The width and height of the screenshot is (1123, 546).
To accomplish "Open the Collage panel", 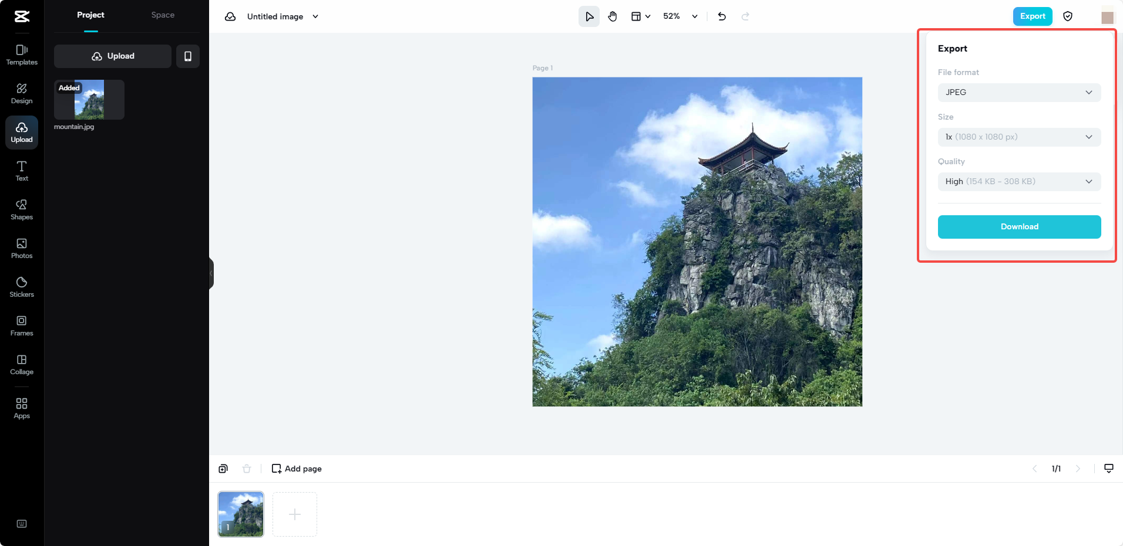I will [x=22, y=364].
